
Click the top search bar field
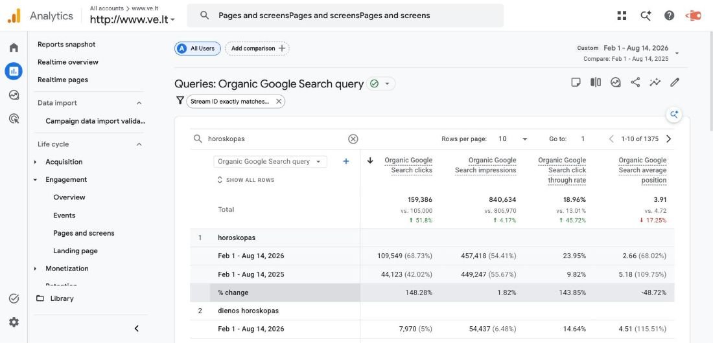tap(345, 16)
